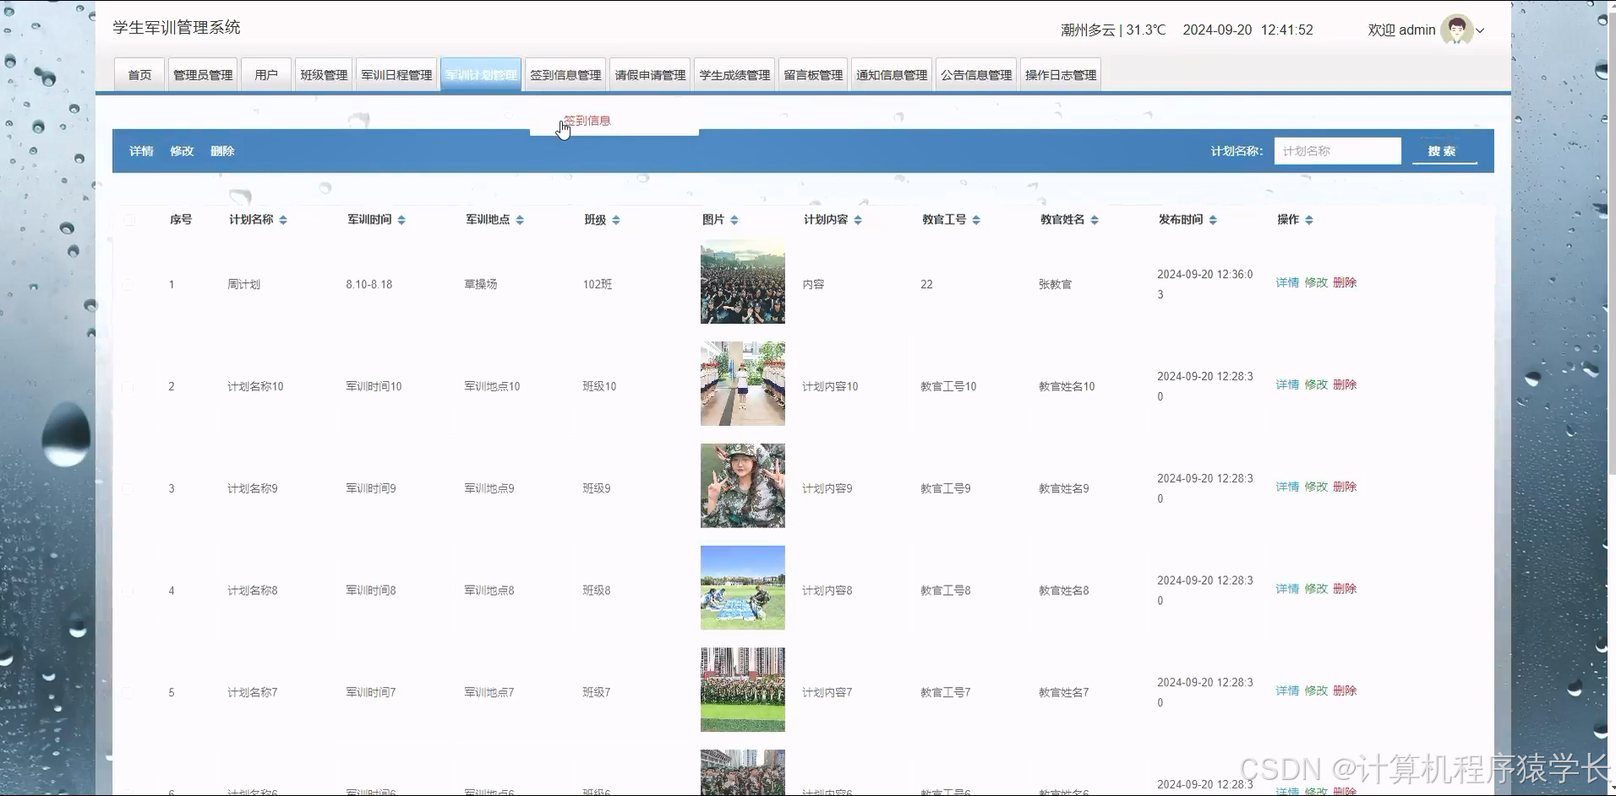Switch to the 学生成绩管理 tab
Viewport: 1616px width, 796px height.
click(734, 74)
